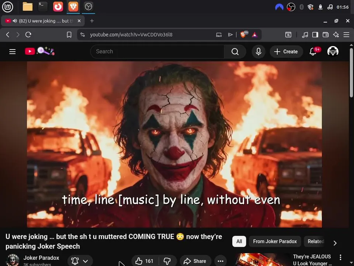The width and height of the screenshot is (354, 266).
Task: Switch to Brave browser in the panel
Action: (x=73, y=7)
